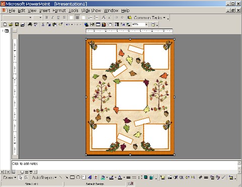This screenshot has width=242, height=187.
Task: Toggle Align Right alignment
Action: [83, 18]
